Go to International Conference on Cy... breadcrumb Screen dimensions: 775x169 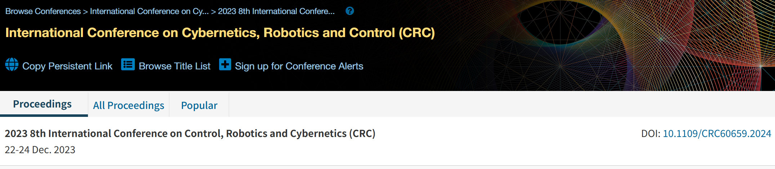click(x=149, y=12)
